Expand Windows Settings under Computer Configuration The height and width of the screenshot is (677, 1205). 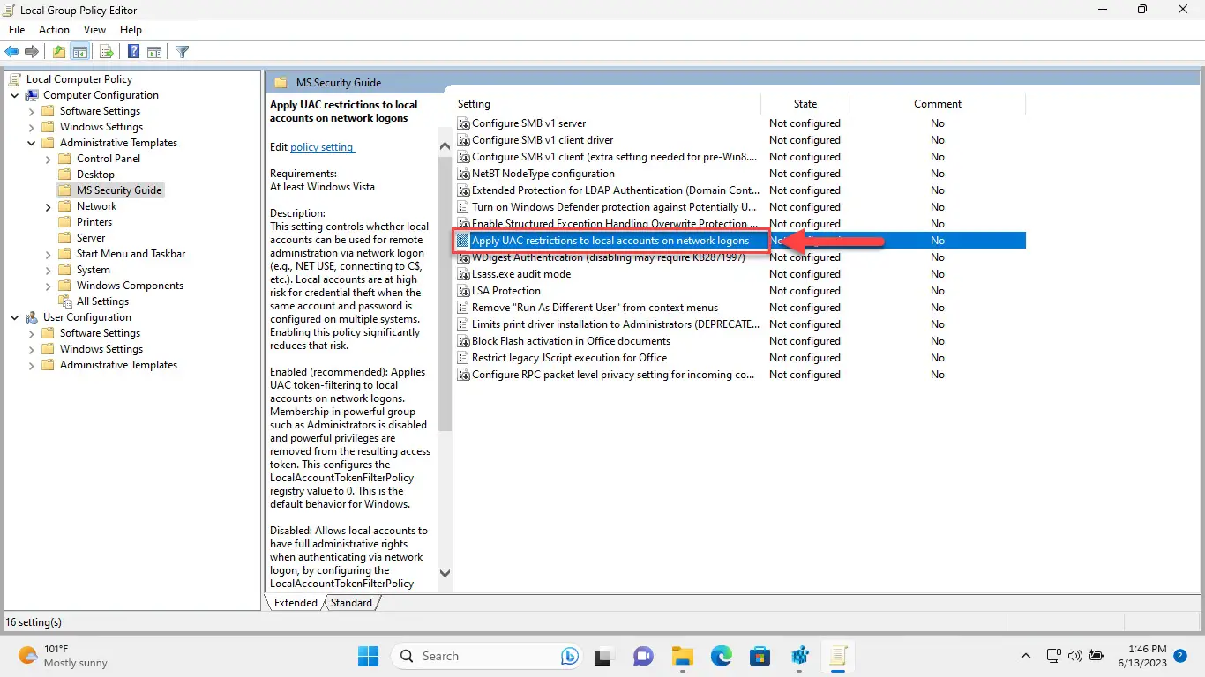pos(32,127)
